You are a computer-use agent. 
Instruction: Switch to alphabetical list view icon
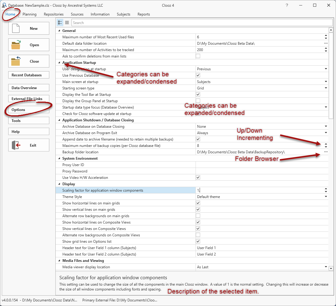coord(67,22)
